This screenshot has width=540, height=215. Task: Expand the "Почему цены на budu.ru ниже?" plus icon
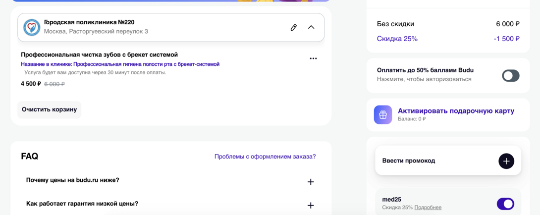pos(311,182)
